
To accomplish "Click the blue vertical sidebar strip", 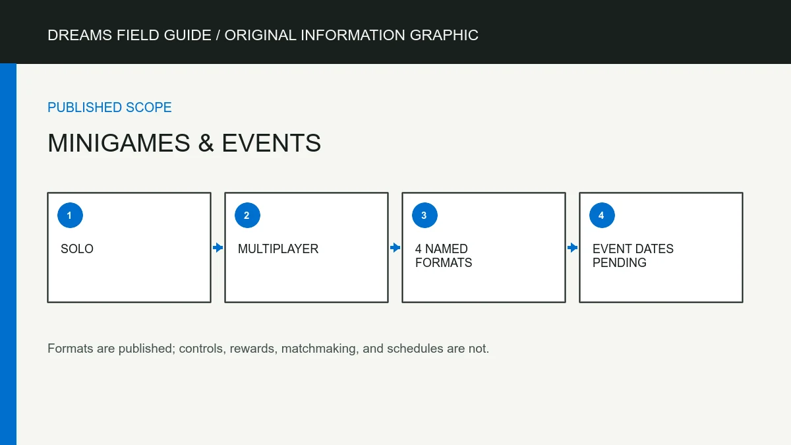I will point(8,254).
